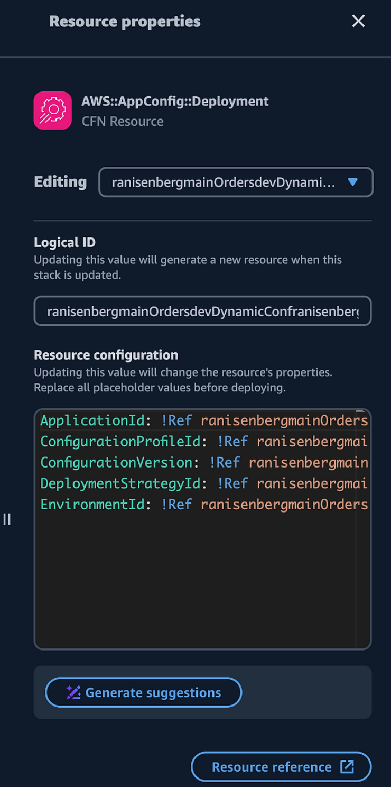This screenshot has width=391, height=787.
Task: Click inside the Resource configuration editor
Action: [203, 529]
